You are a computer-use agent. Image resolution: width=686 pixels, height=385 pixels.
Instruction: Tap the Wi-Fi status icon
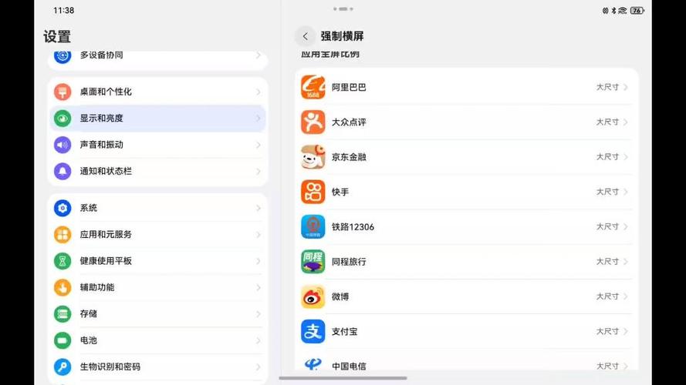click(623, 11)
